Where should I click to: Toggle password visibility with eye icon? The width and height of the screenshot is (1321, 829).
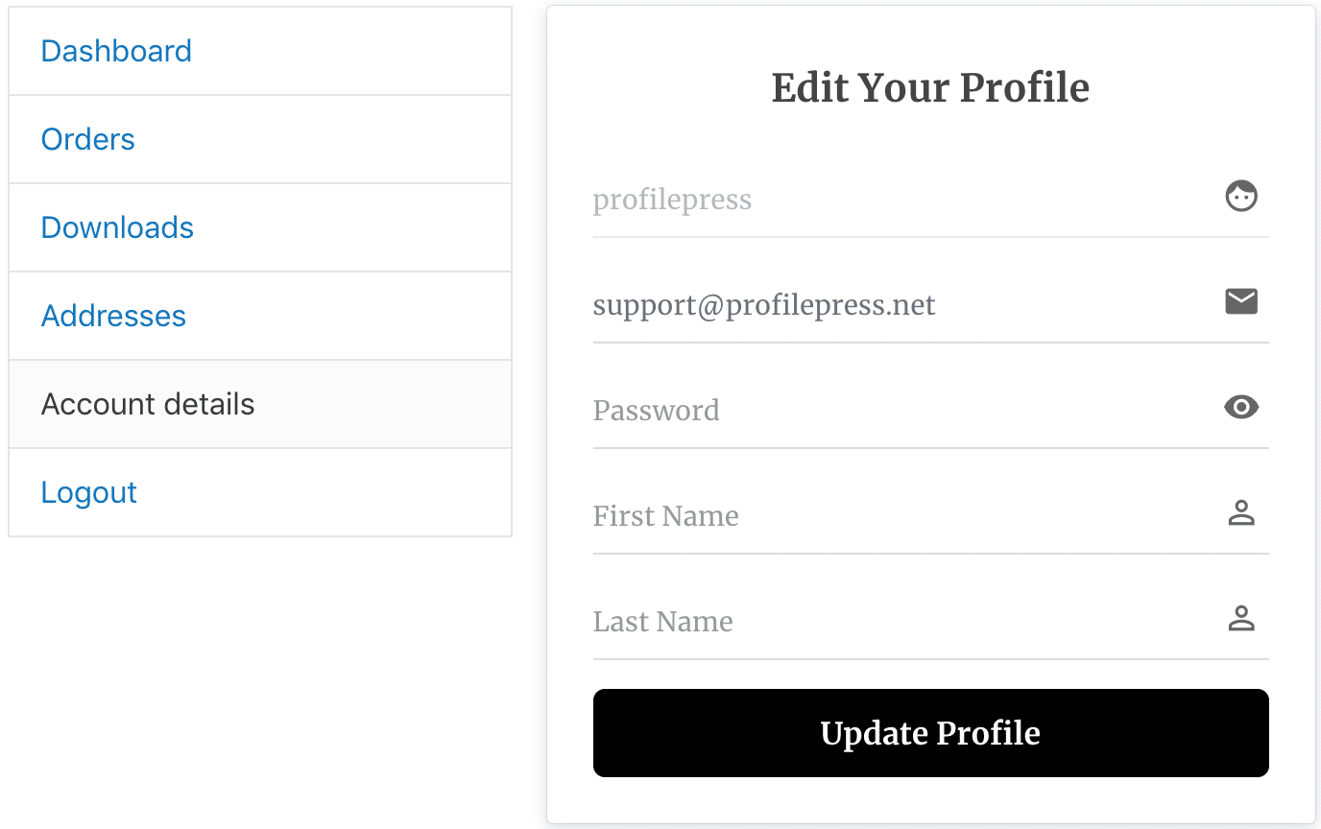point(1241,407)
